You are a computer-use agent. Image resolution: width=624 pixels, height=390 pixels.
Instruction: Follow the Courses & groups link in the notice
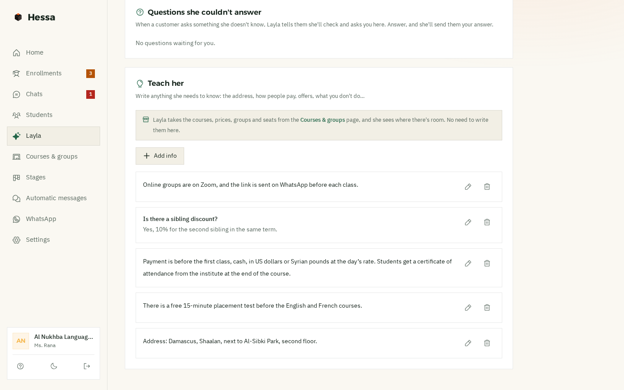tap(322, 120)
